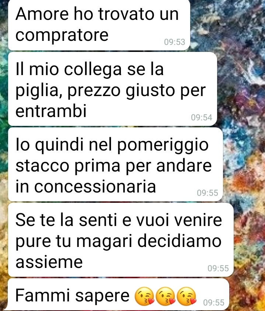Viewport: 265px width, 311px height.
Task: Tap the 09:55 timestamp on concessionaria message
Action: 208,193
